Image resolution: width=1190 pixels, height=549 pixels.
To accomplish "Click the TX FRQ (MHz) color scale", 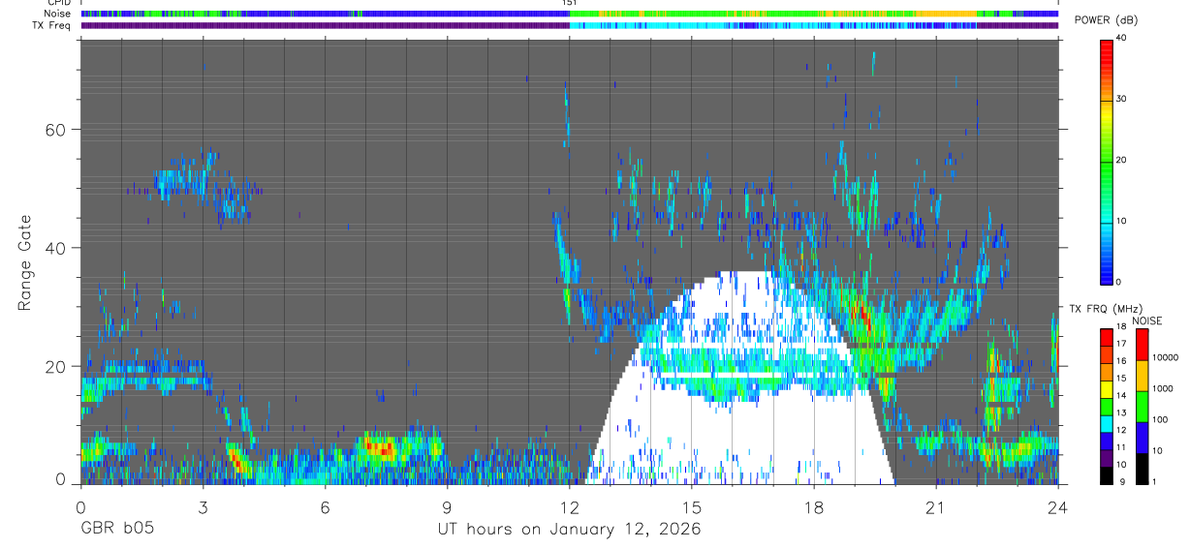I will [x=1107, y=406].
